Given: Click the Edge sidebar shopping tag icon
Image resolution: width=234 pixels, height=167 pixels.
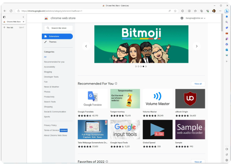Looking at the screenshot, I should click(227, 27).
